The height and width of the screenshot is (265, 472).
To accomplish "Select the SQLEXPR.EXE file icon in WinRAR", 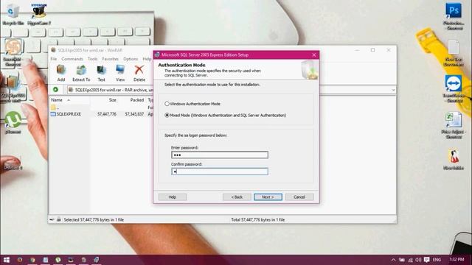I will tap(53, 114).
